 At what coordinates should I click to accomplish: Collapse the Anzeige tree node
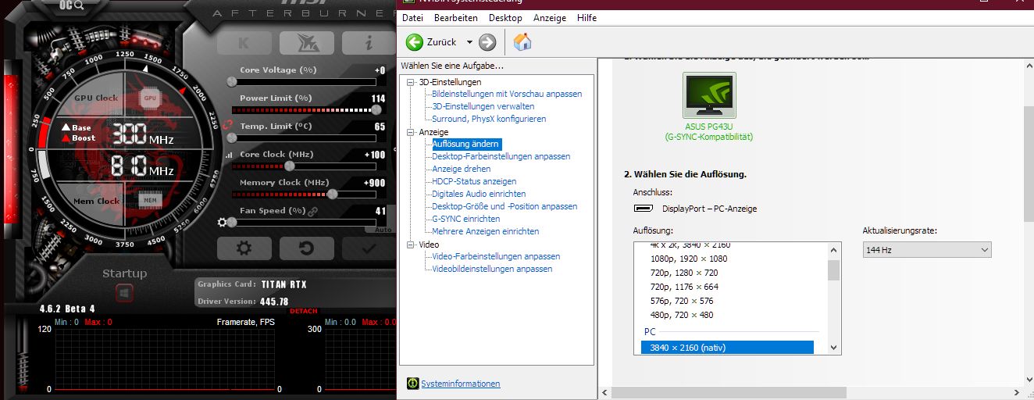click(411, 132)
